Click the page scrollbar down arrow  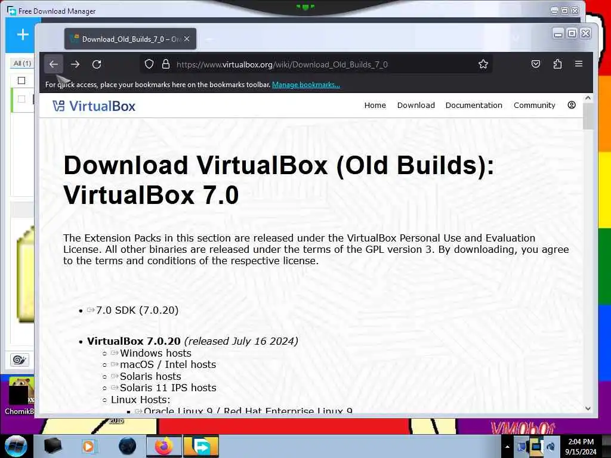[588, 409]
